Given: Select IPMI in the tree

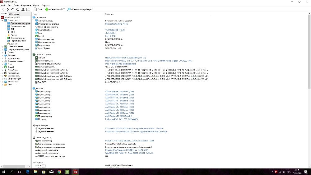Looking at the screenshot, I should click(12, 32).
